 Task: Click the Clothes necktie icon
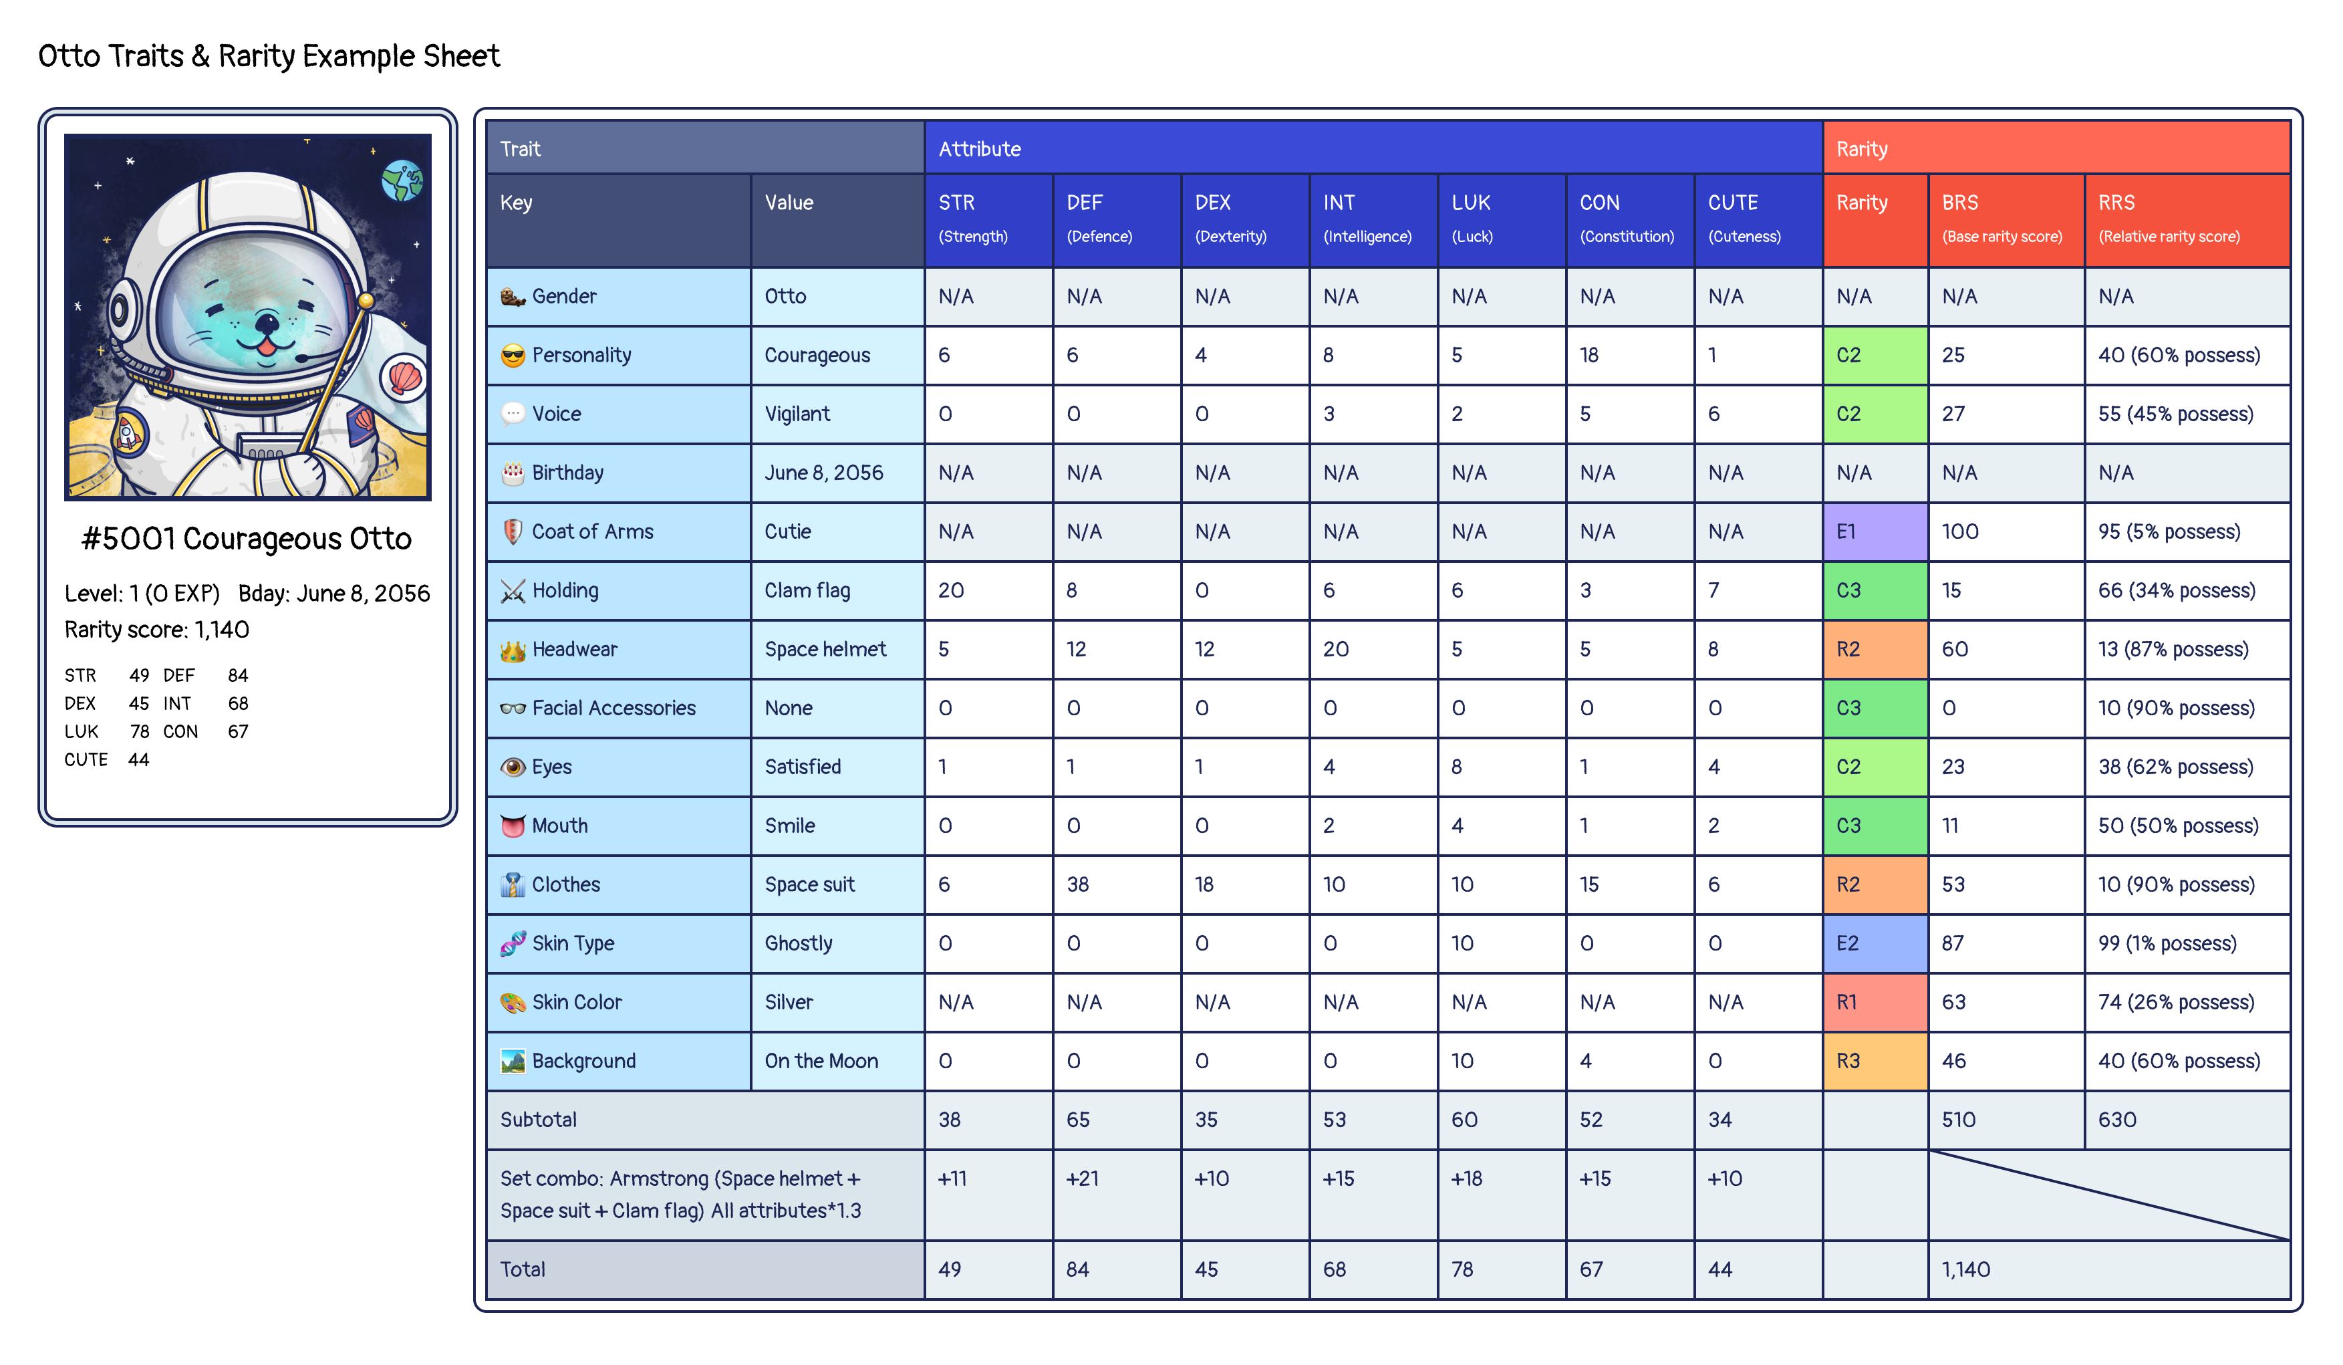point(513,884)
